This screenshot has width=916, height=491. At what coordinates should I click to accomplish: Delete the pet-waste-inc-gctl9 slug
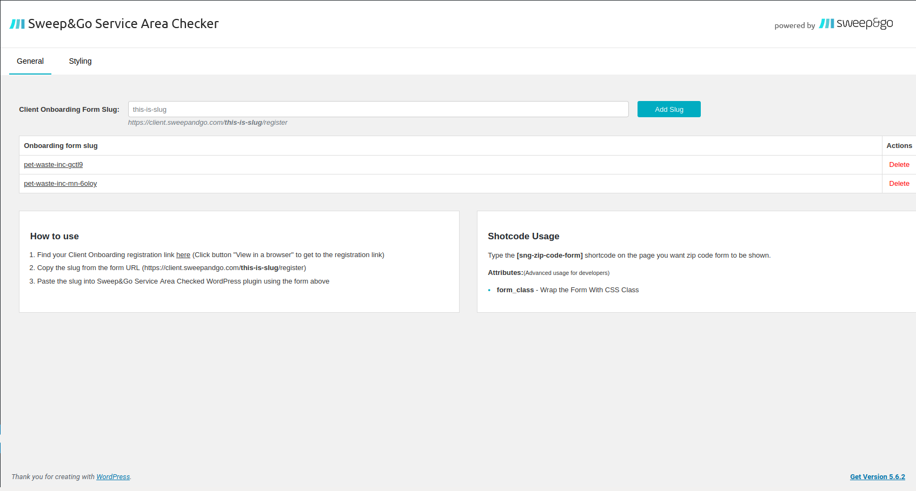(899, 165)
